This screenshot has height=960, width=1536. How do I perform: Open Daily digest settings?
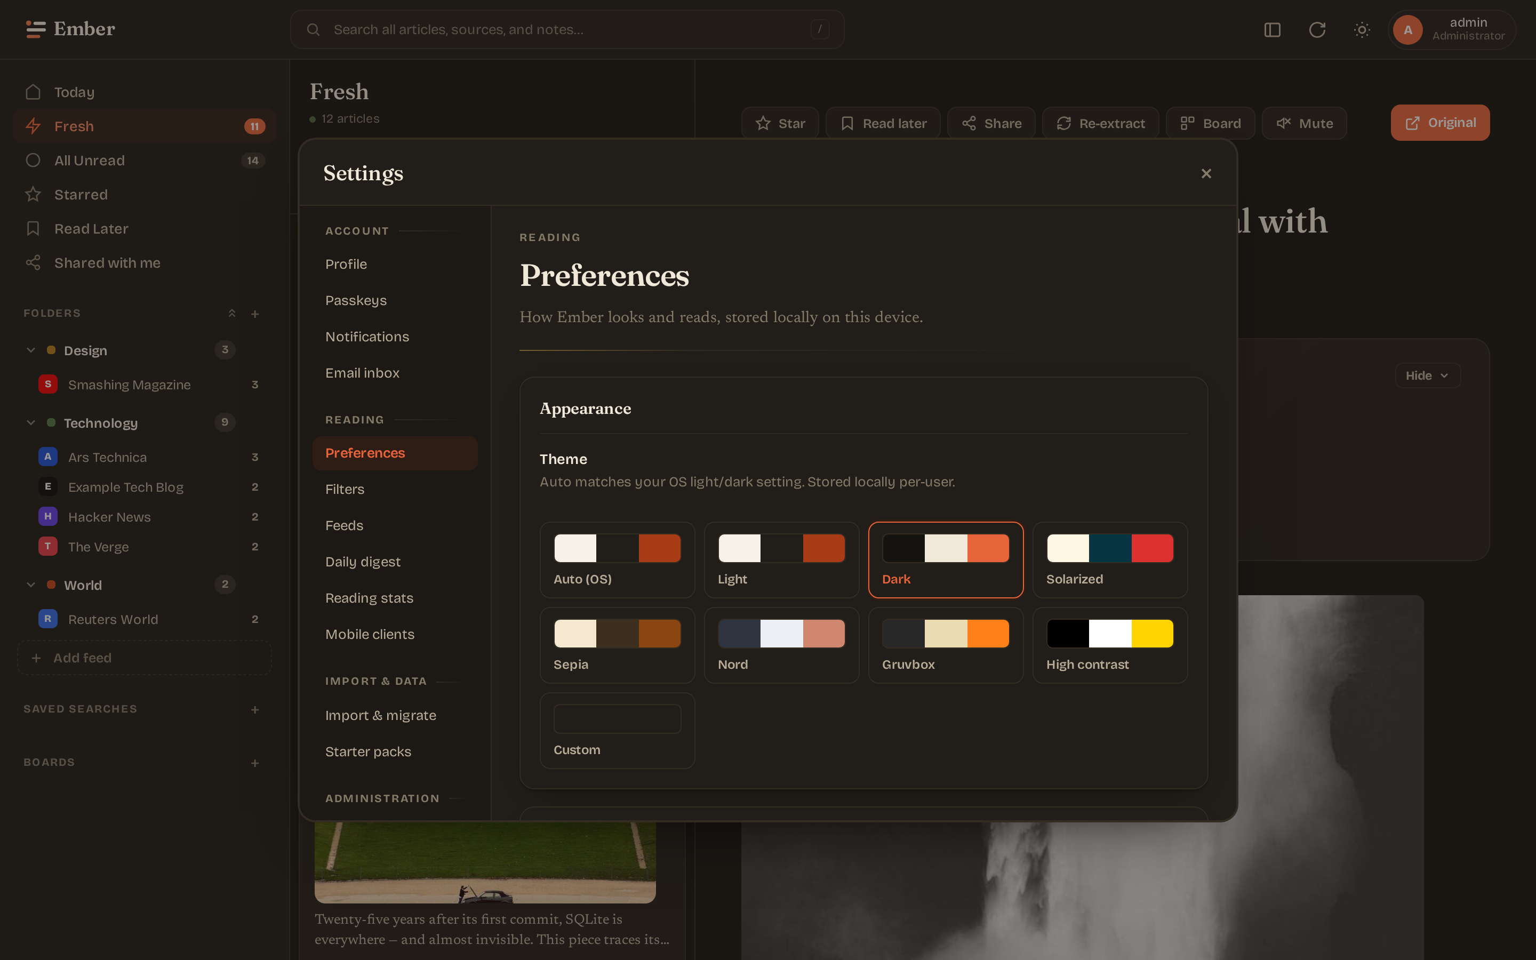point(395,561)
